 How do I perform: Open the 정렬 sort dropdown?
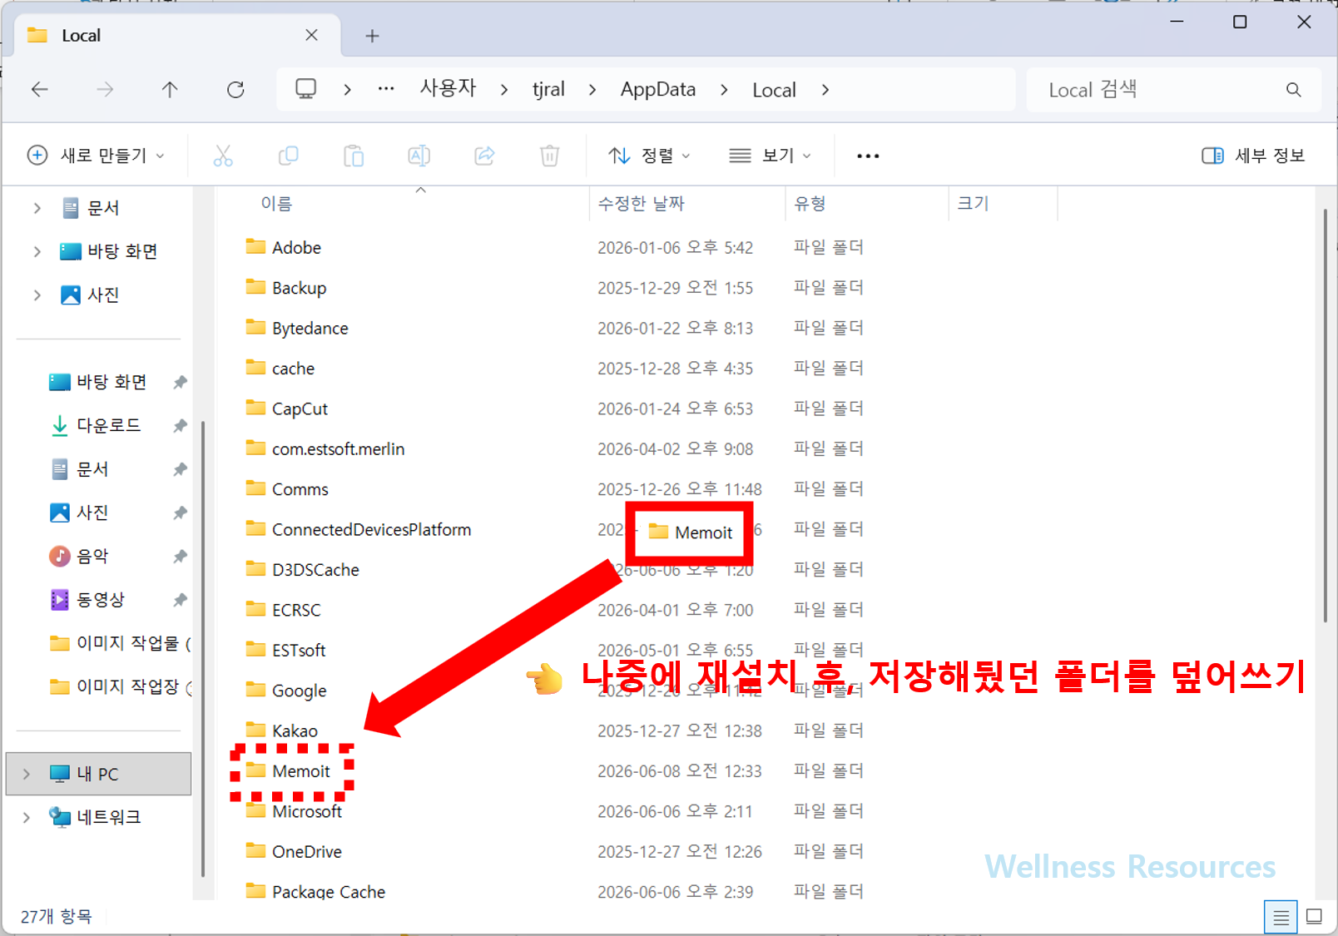click(x=649, y=156)
